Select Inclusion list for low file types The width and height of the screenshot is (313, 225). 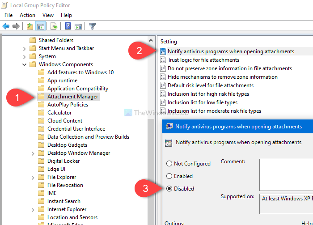[x=203, y=102]
